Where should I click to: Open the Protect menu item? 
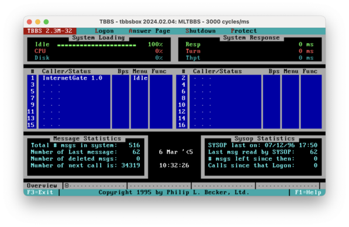point(244,31)
